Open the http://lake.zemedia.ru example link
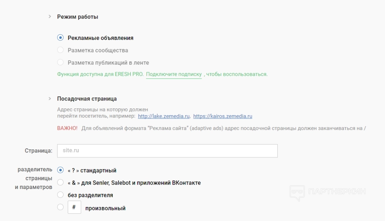 tap(164, 116)
